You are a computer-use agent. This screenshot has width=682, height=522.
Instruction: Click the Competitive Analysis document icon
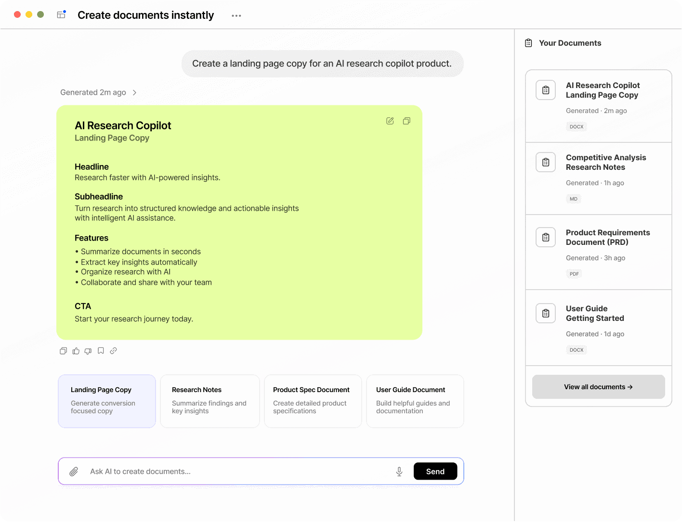tap(546, 162)
